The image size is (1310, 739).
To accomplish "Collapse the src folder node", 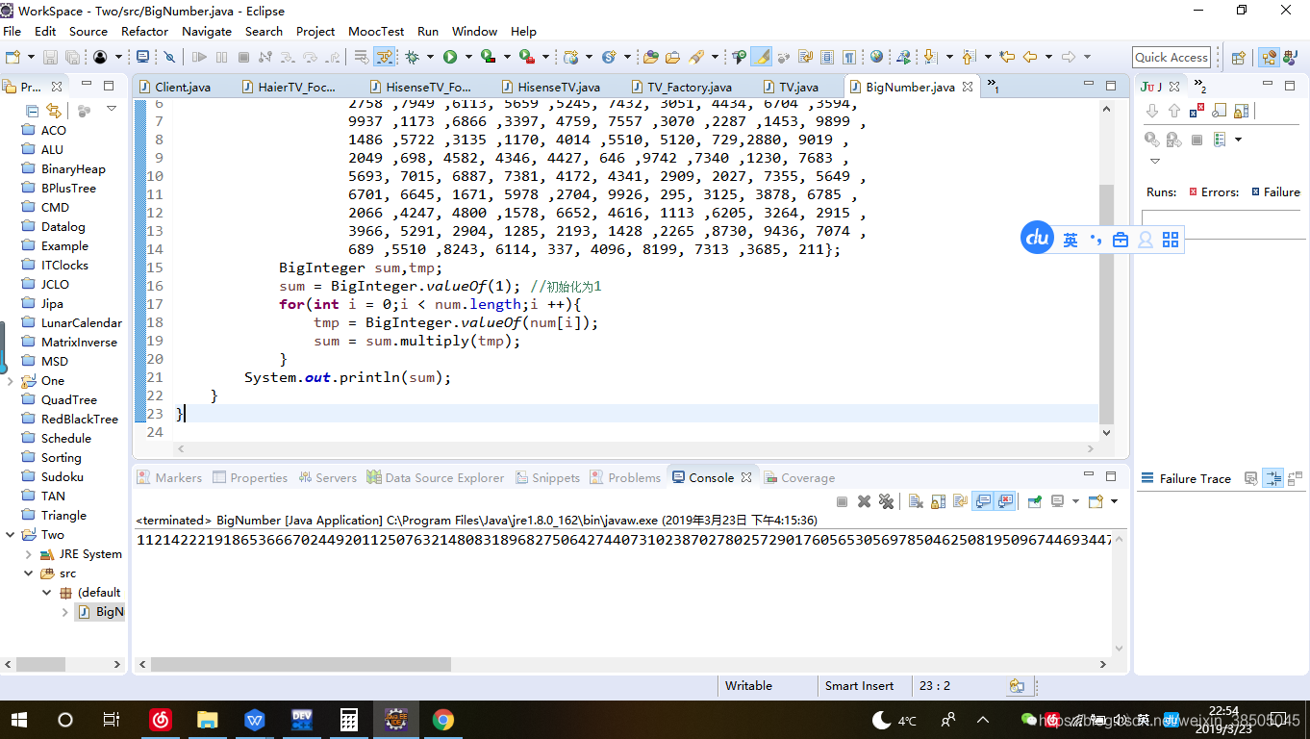I will tap(29, 573).
